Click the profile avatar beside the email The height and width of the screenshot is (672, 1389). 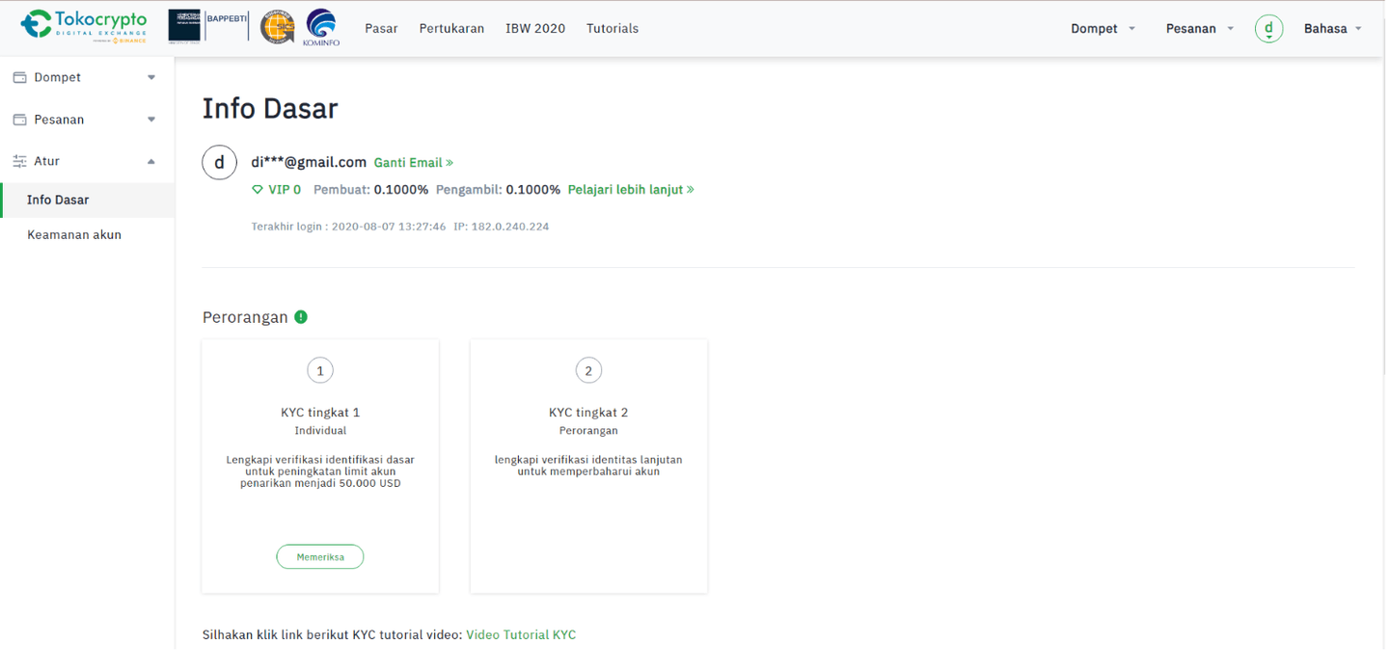pyautogui.click(x=219, y=163)
